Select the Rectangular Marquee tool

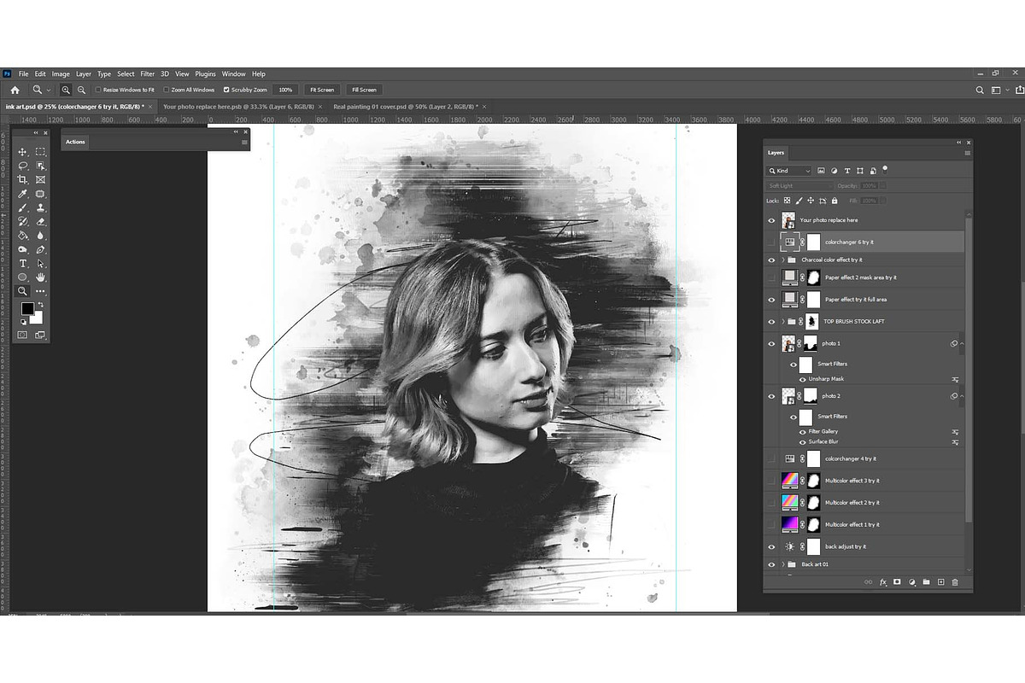pos(40,152)
